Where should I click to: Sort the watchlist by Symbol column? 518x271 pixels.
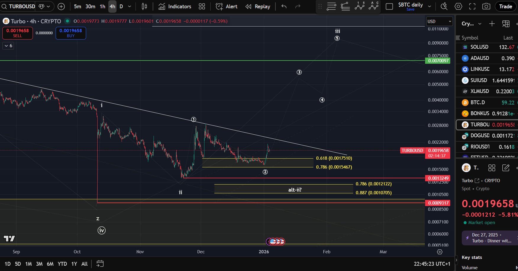(x=470, y=38)
